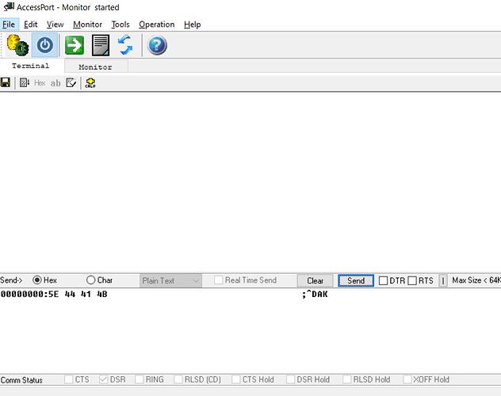Click the receive-to-file icon beside save
Screen dimensions: 501x396
[25, 82]
